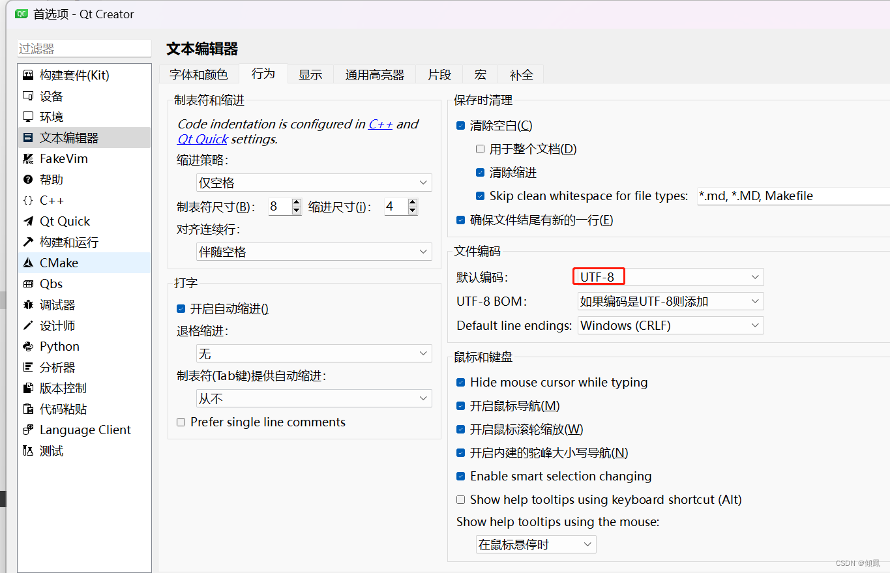Enable Show help tooltips using keyboard shortcut

461,500
